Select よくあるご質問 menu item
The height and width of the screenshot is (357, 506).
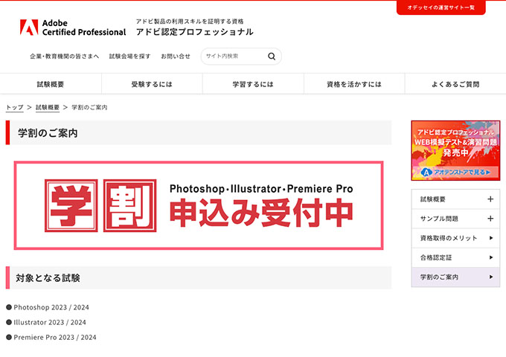click(455, 84)
